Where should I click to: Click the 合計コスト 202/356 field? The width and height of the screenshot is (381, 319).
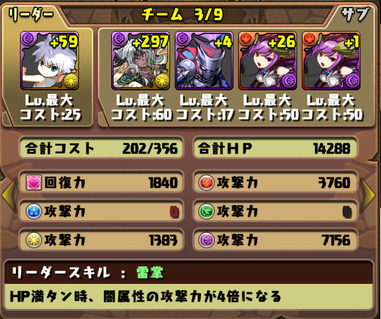pyautogui.click(x=101, y=148)
